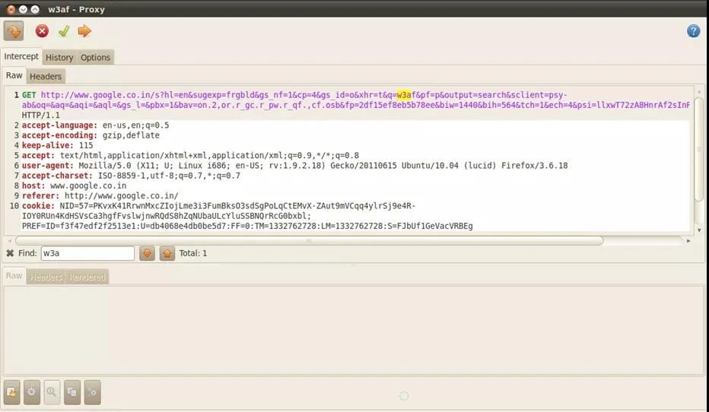The height and width of the screenshot is (412, 709).
Task: Click the Find text field containing w3a
Action: tap(87, 253)
